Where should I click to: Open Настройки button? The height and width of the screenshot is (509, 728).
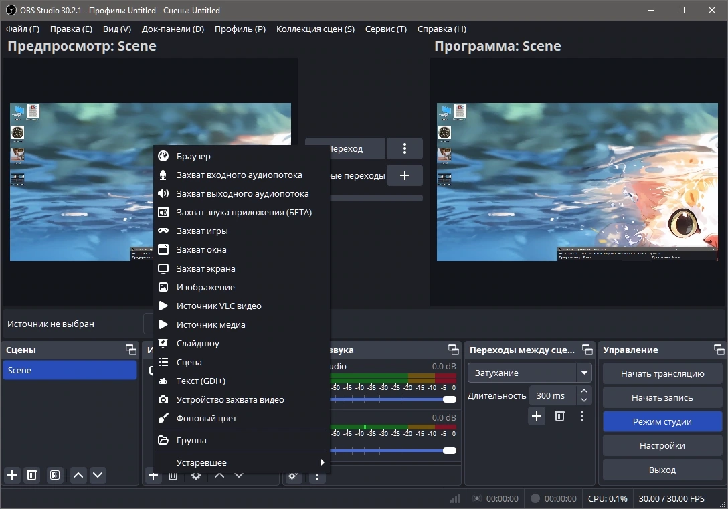point(662,446)
